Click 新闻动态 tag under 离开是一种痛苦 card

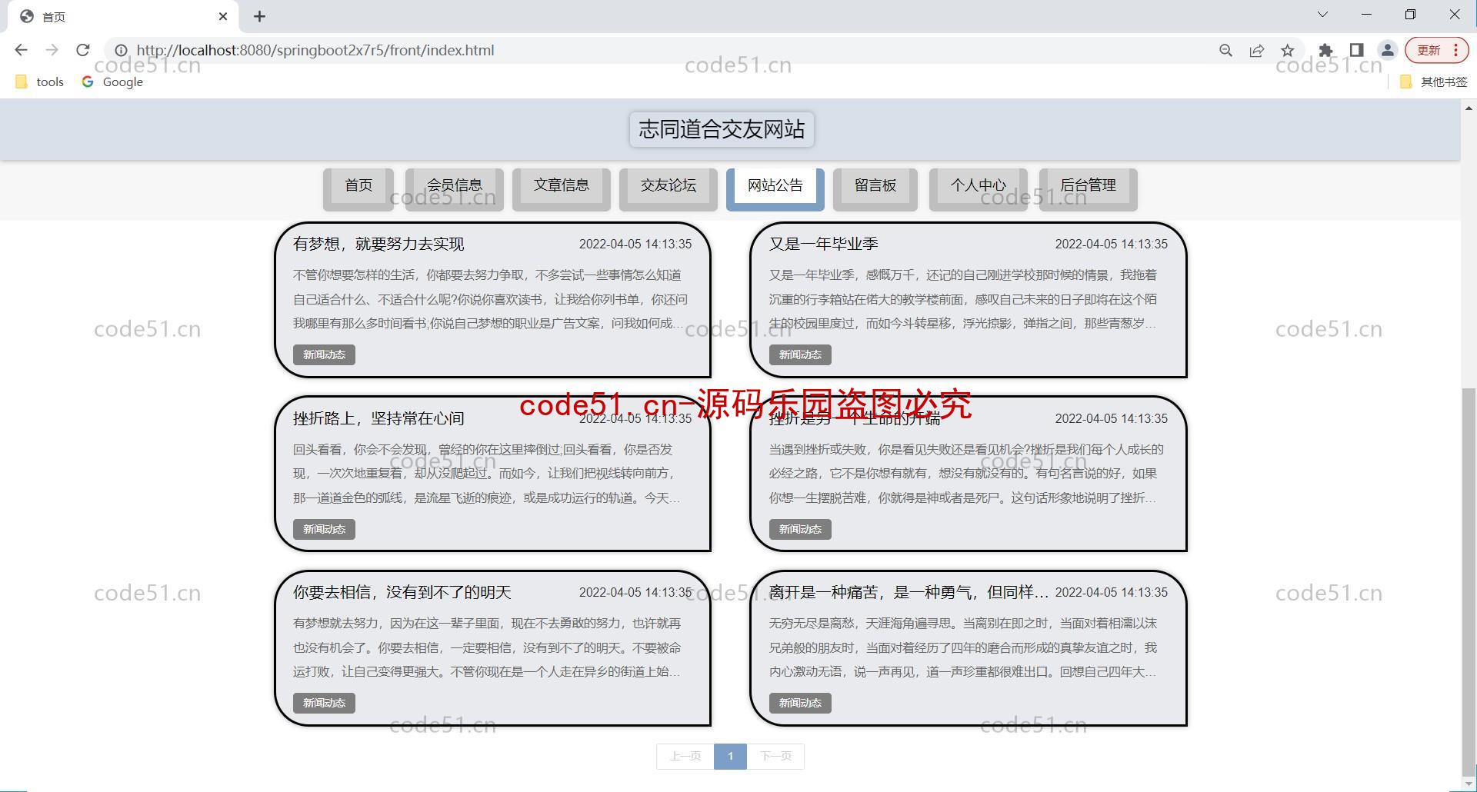click(x=800, y=703)
